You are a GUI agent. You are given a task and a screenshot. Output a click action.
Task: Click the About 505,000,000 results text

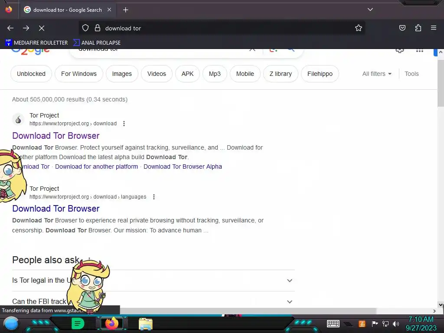pos(70,99)
